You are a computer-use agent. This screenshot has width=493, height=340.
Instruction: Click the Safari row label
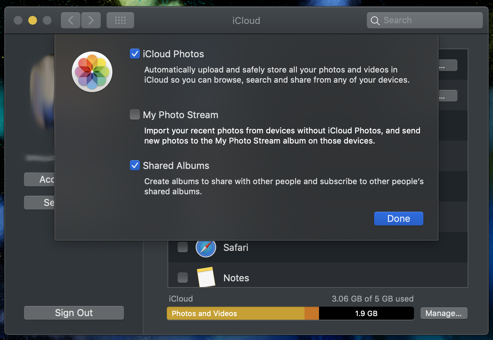(236, 248)
